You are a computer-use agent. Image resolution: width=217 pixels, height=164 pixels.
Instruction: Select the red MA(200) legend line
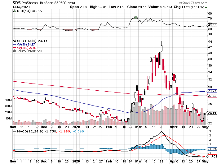[14, 47]
